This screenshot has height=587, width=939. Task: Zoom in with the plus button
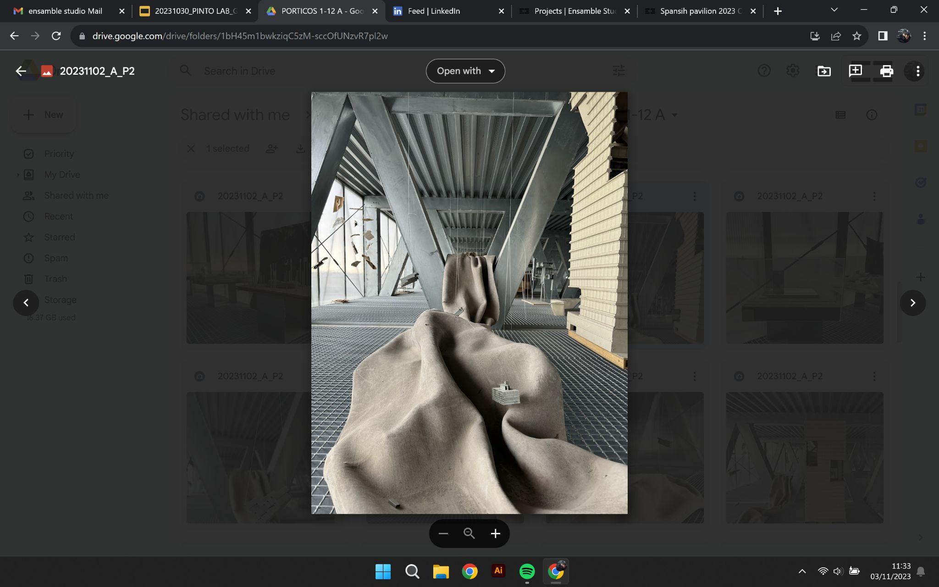[x=495, y=533]
